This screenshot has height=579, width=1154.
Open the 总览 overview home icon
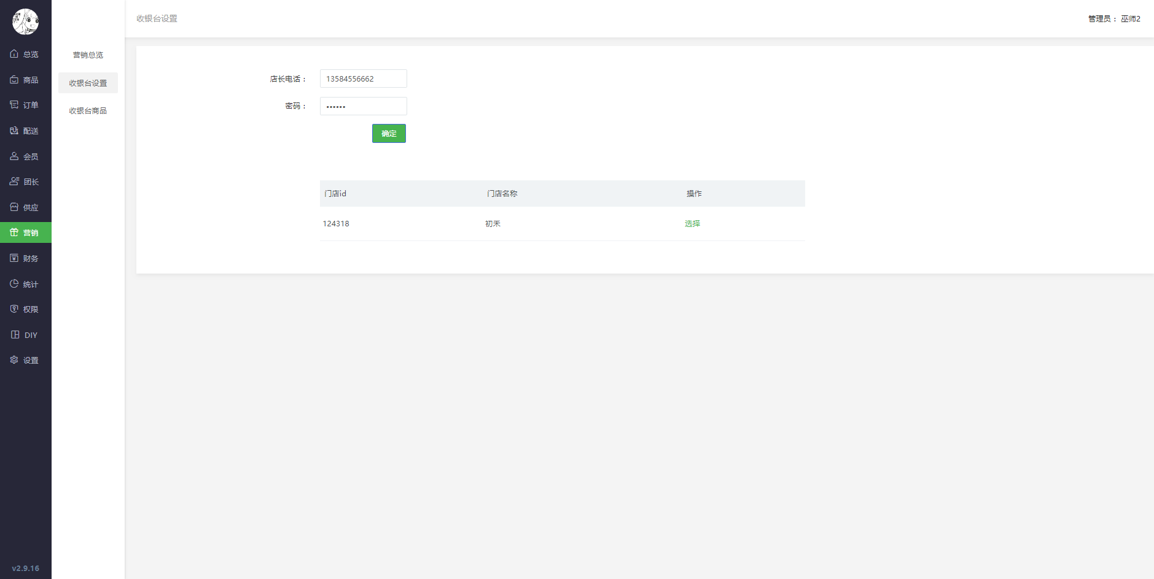pyautogui.click(x=14, y=54)
